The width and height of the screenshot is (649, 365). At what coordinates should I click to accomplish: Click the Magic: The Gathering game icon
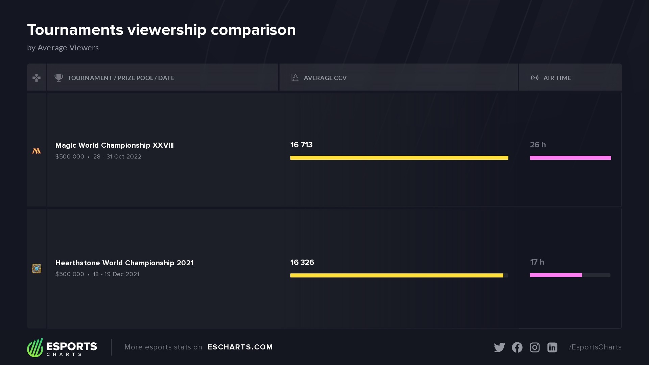click(37, 151)
